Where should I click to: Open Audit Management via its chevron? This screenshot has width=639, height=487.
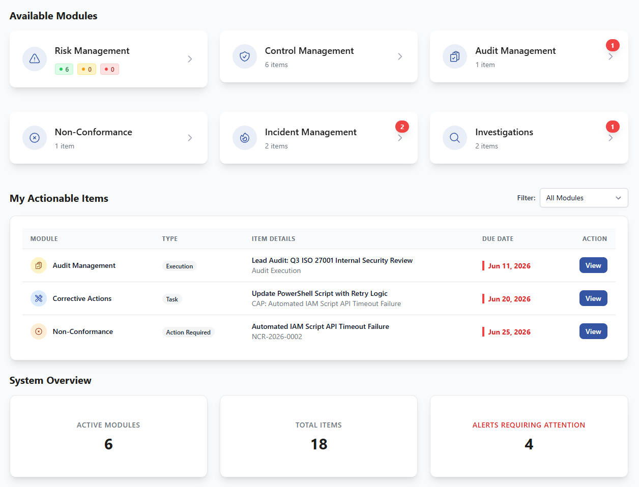611,56
